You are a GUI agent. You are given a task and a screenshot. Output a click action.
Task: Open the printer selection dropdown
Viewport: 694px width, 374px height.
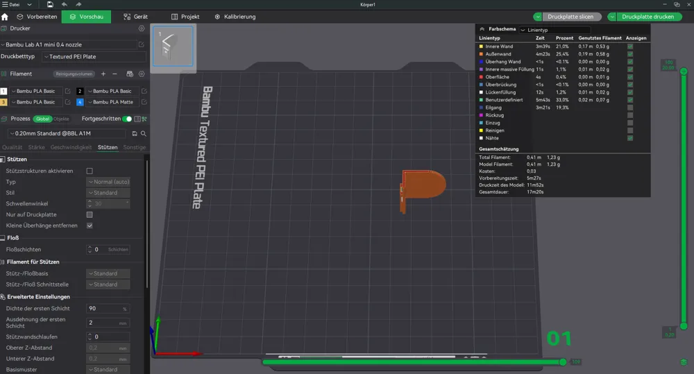(69, 44)
